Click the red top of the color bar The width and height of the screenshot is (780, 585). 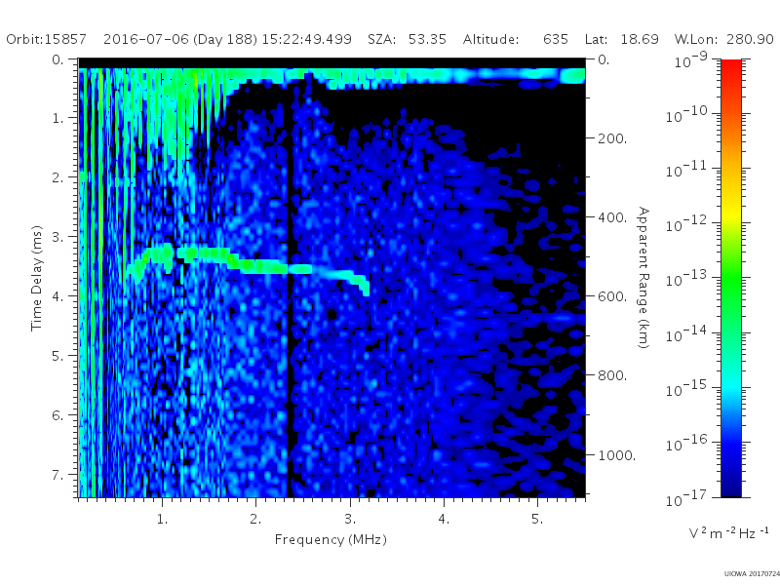pos(730,67)
